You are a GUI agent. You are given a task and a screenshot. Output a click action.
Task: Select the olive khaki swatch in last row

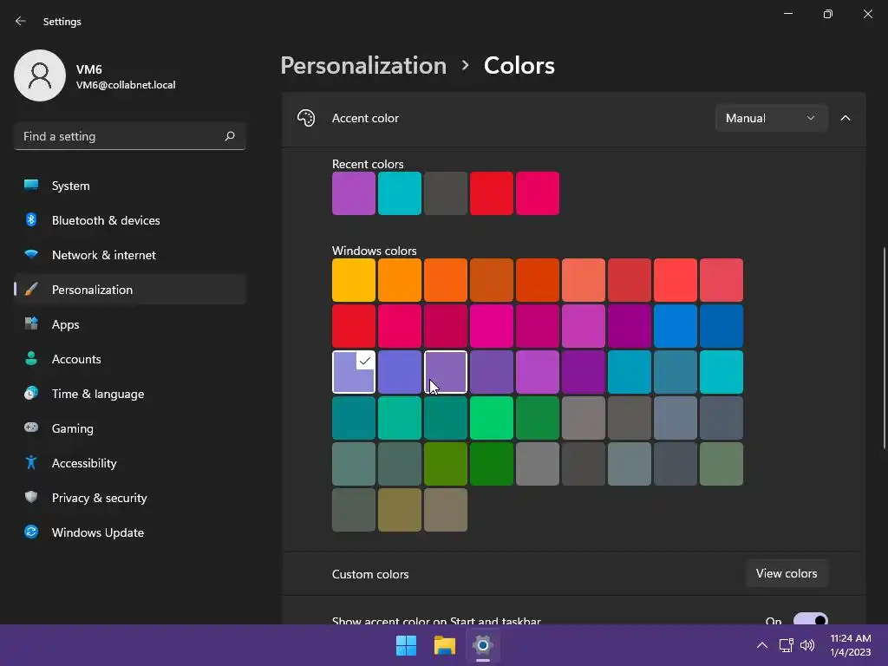(399, 510)
